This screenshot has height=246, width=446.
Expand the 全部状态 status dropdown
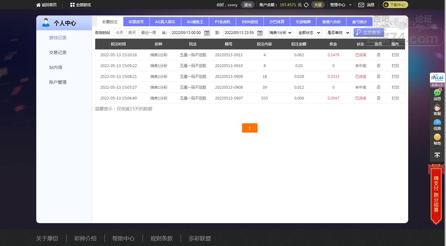[309, 33]
